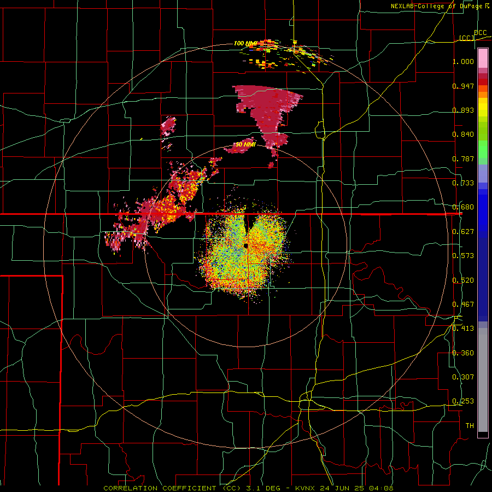492x492 pixels.
Task: Select the 0.360 color scale value
Action: click(463, 353)
